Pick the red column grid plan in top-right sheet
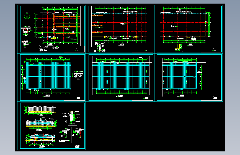 (185, 25)
